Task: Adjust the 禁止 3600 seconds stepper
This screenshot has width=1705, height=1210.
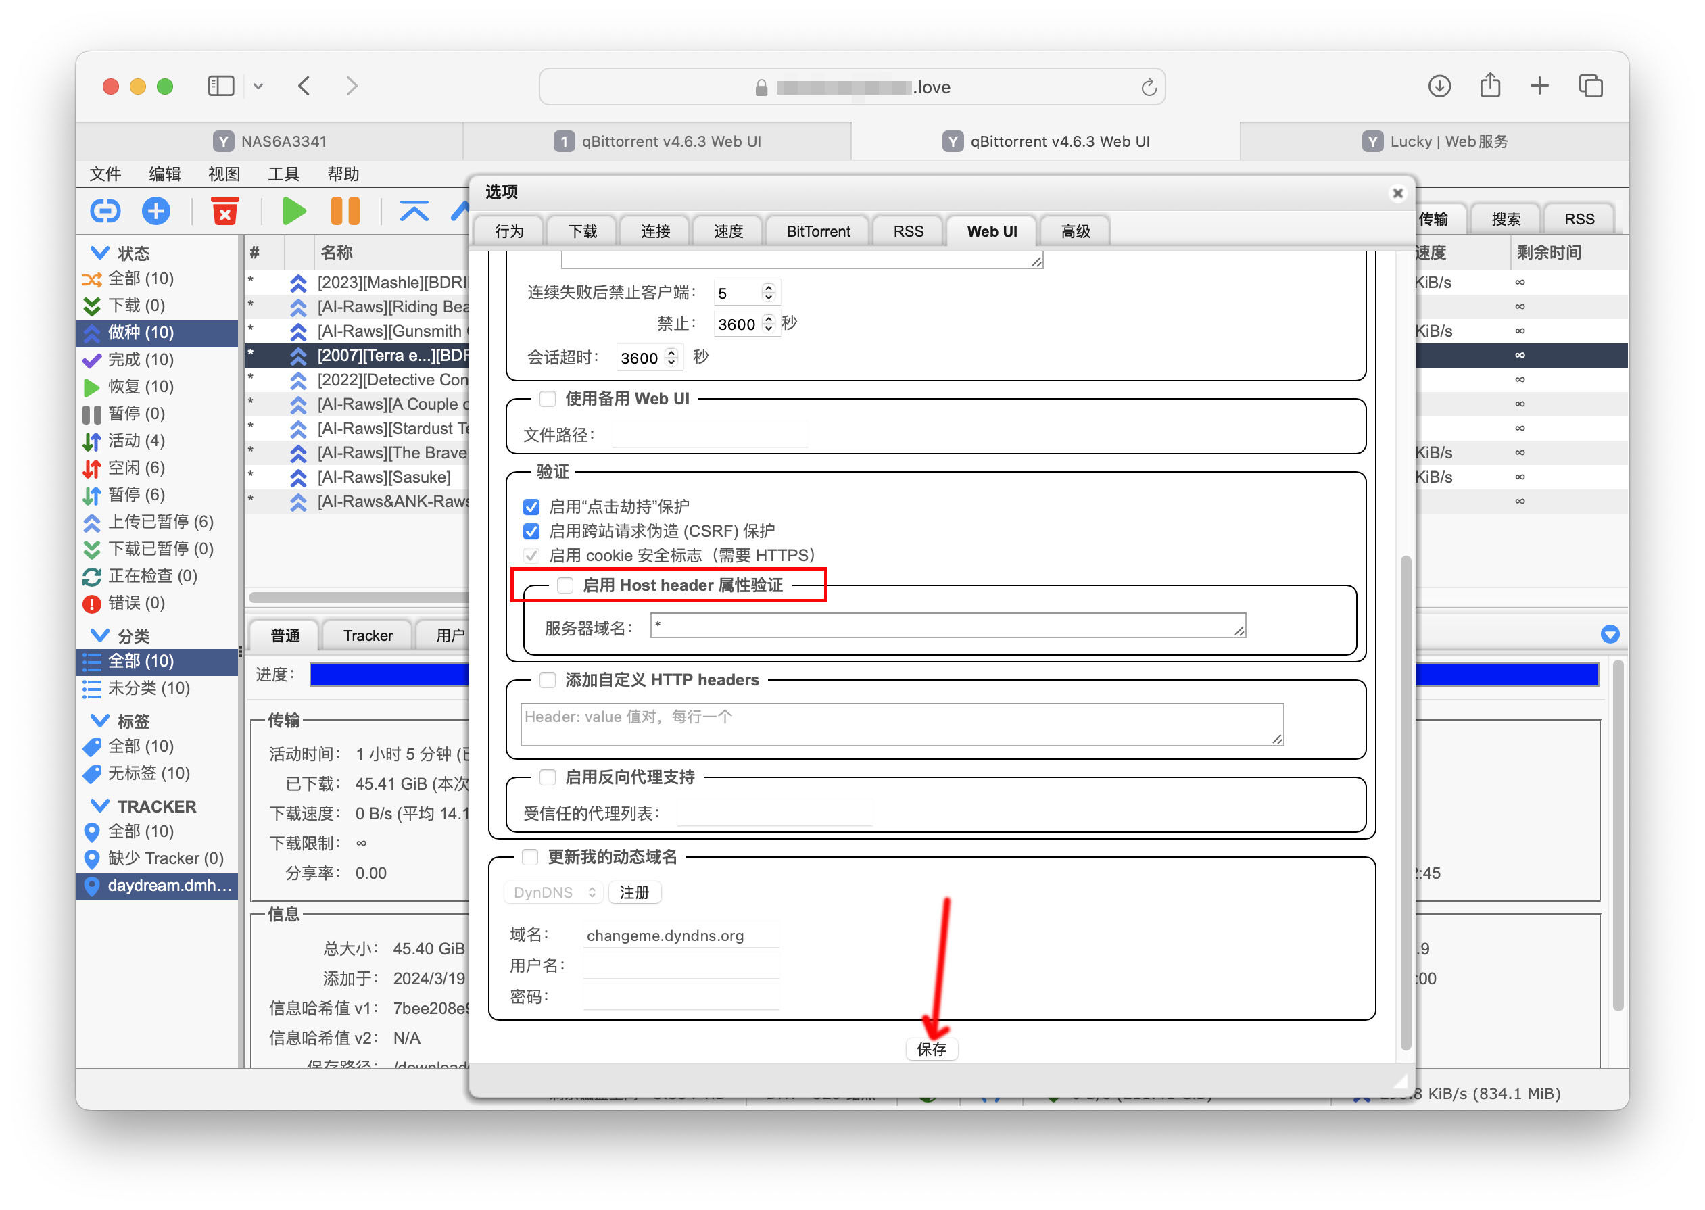Action: coord(768,324)
